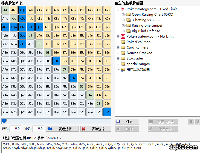Click the 清除选择 clear selection button
This screenshot has height=153, width=200.
coord(96,129)
